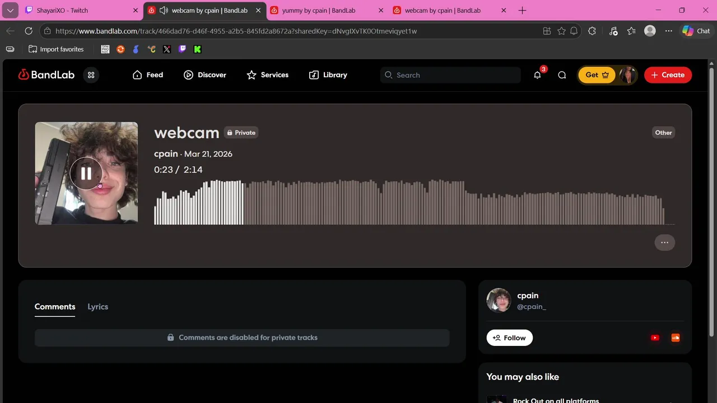Open the user profile avatar menu
Image resolution: width=717 pixels, height=403 pixels.
(x=628, y=75)
